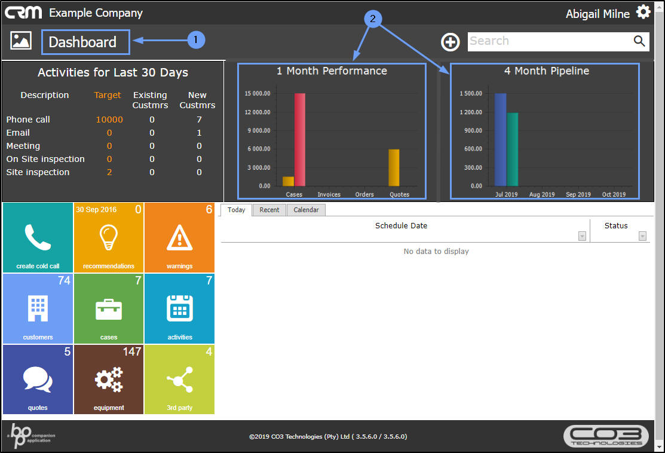Click the settings gear beside Abigail Milne
Image resolution: width=665 pixels, height=453 pixels.
point(643,12)
